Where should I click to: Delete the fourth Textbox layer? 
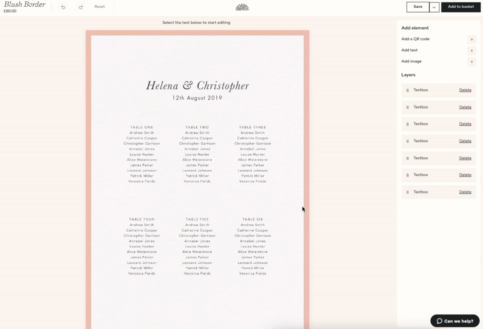[x=465, y=141]
